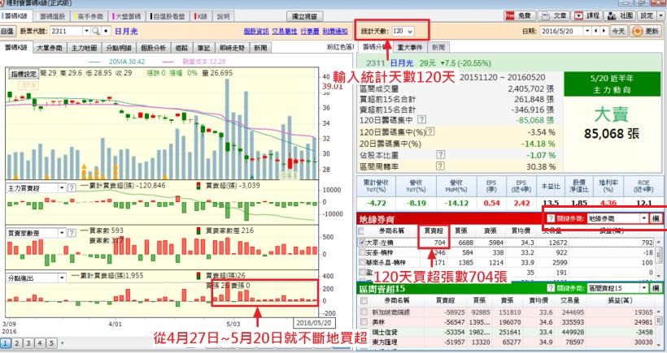The width and height of the screenshot is (667, 353).
Task: Check the 安泰-楠梓 broker row checkbox
Action: [362, 252]
